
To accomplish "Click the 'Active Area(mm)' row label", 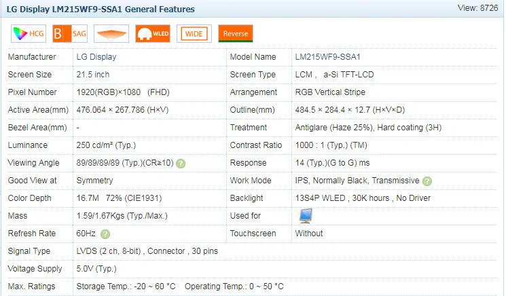I will pos(38,110).
